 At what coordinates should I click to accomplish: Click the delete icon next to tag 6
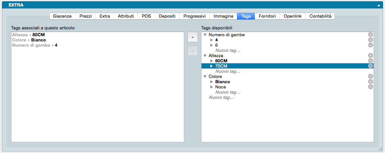click(x=370, y=45)
